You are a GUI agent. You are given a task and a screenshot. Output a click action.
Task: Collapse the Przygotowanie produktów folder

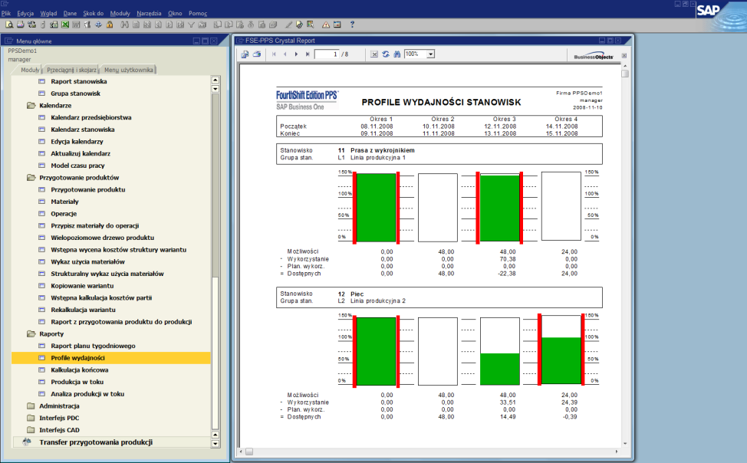[31, 178]
